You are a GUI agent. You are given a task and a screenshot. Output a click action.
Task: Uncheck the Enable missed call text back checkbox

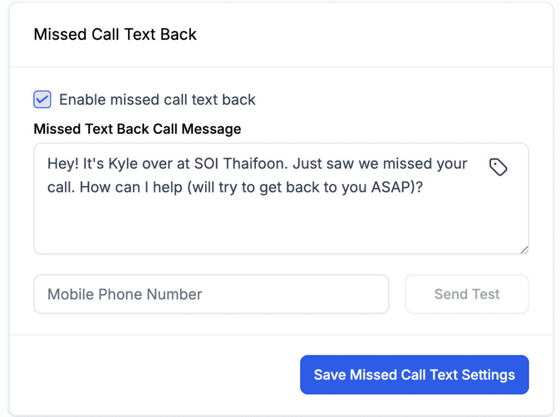tap(42, 99)
